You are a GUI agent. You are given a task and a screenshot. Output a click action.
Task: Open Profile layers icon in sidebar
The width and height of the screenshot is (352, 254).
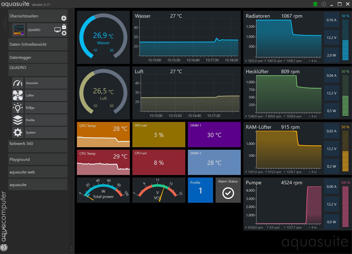(18, 120)
